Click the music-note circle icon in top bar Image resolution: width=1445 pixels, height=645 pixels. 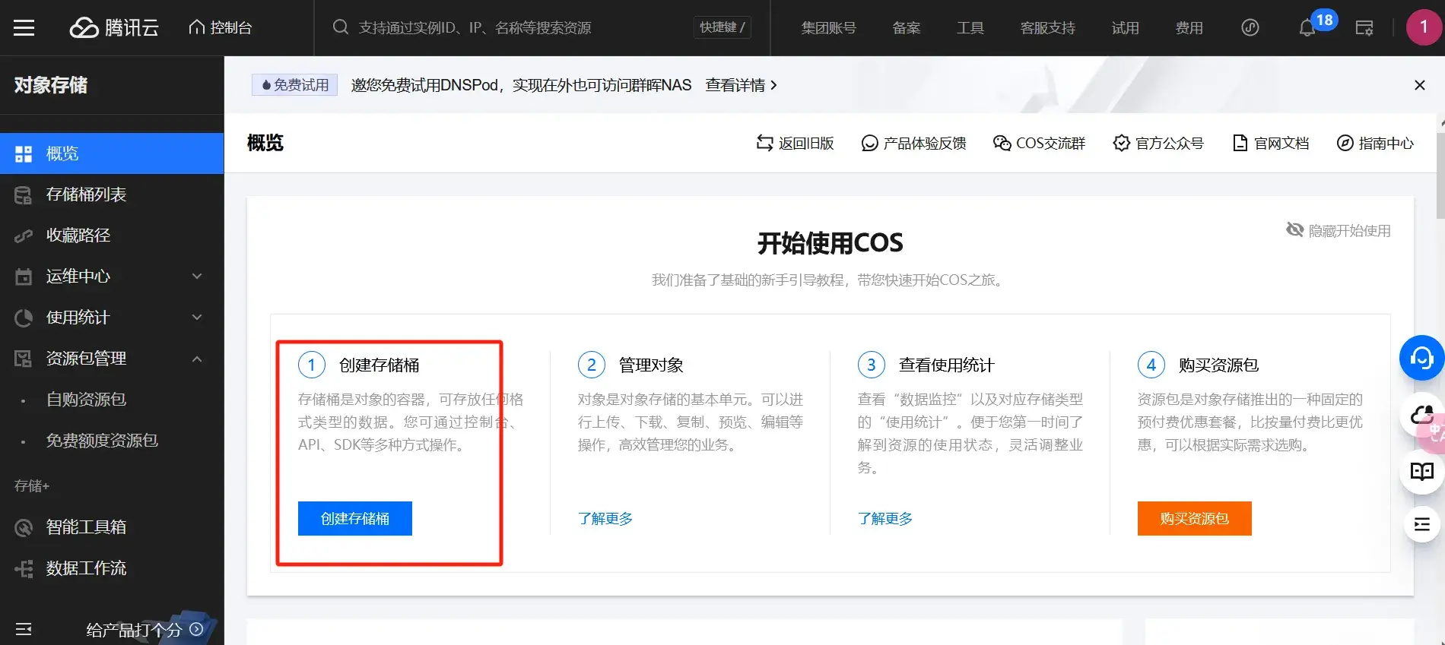[x=1250, y=28]
